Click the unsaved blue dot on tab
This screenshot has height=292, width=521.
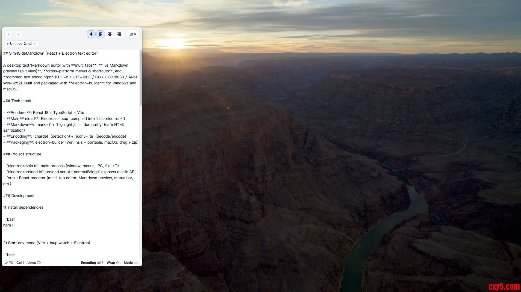[x=8, y=44]
